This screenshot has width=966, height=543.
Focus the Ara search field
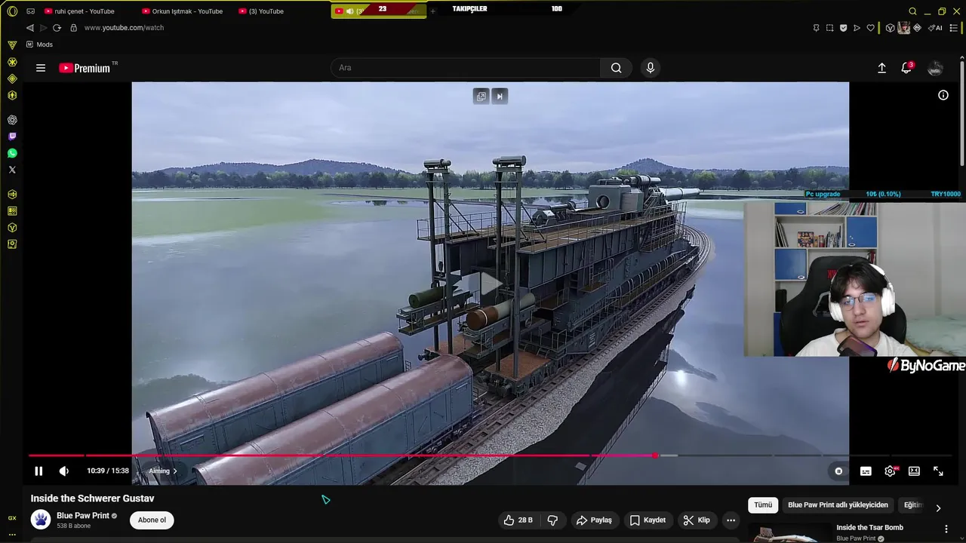click(466, 68)
